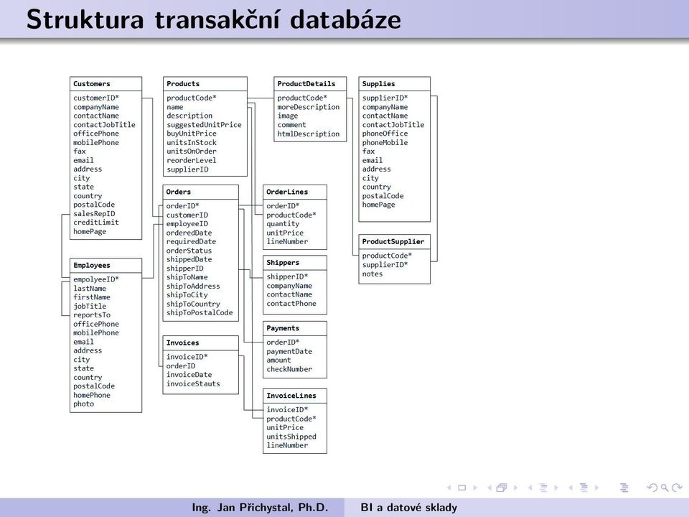Click 'invoiceDate' in Invoices table
Viewport: 689px width, 517px height.
(x=189, y=375)
